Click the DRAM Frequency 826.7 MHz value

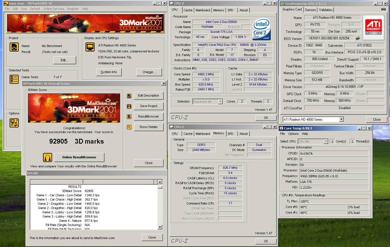tap(230, 168)
